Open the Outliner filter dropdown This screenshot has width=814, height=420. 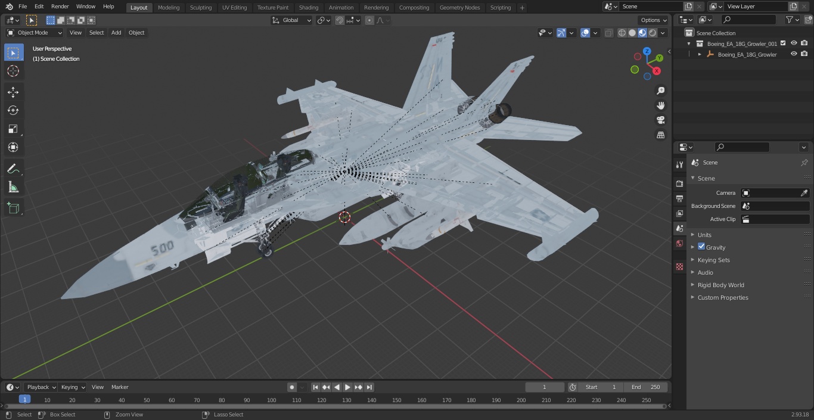[792, 20]
